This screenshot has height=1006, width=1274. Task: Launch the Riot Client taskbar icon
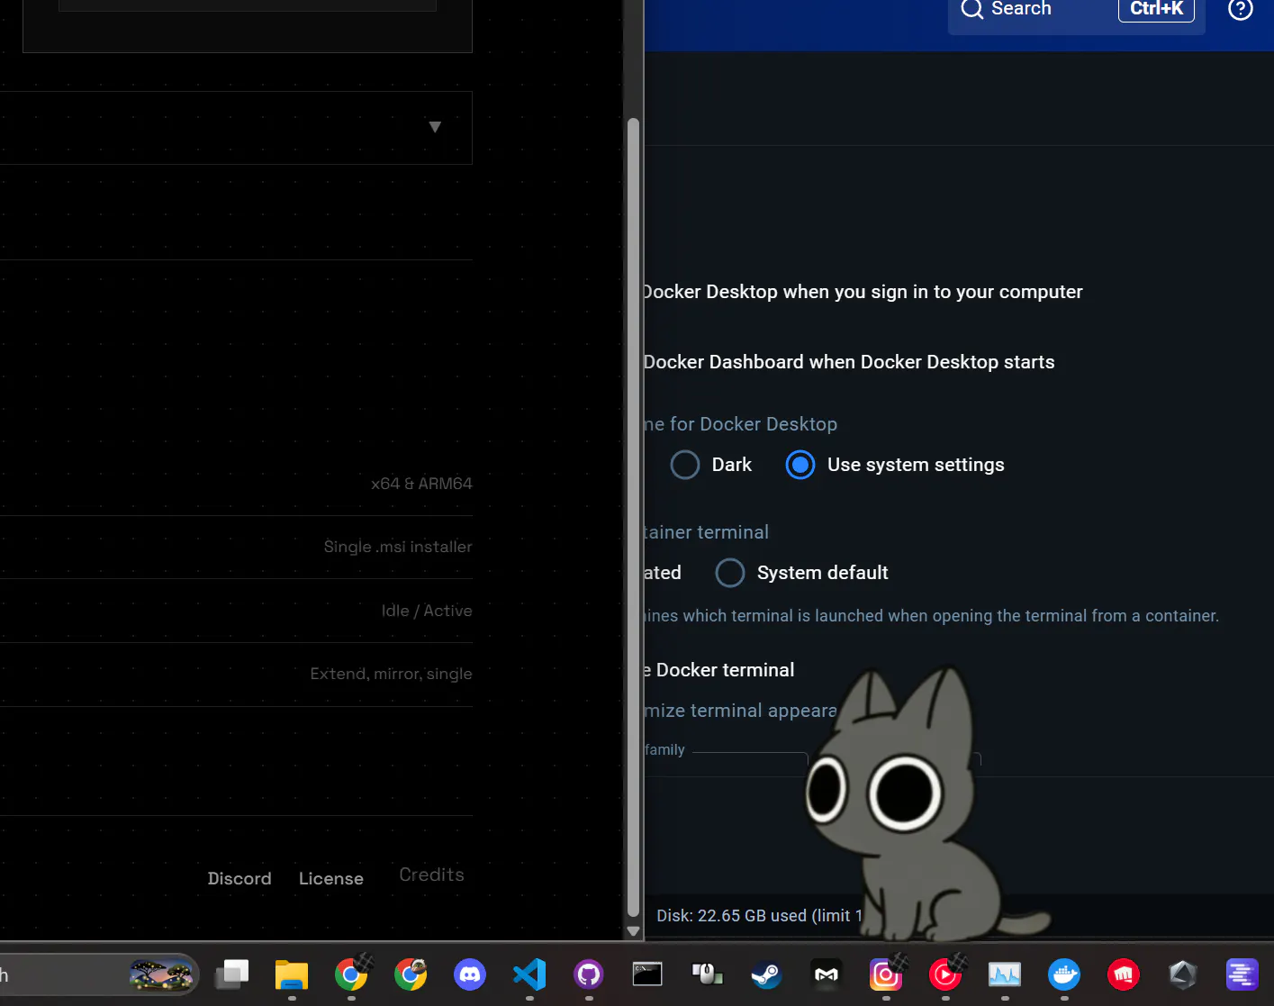[x=1124, y=974]
